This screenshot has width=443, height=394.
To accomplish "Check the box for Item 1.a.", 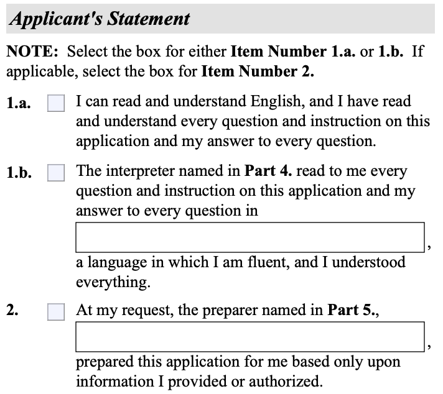I will coord(56,104).
